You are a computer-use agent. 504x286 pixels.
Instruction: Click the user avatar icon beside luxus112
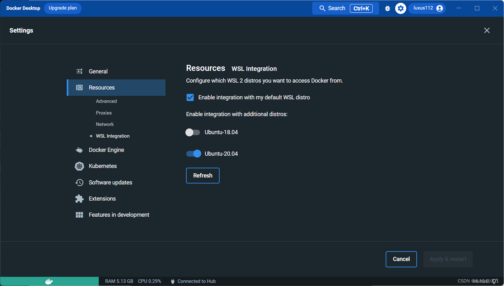point(439,8)
